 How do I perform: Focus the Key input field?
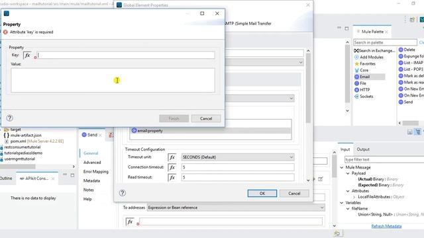click(x=126, y=55)
